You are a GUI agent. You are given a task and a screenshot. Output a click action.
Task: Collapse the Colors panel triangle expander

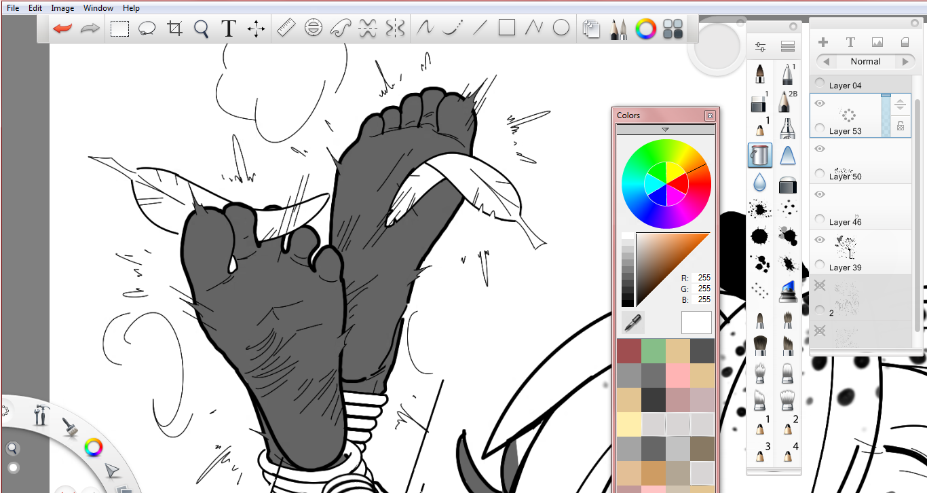665,129
